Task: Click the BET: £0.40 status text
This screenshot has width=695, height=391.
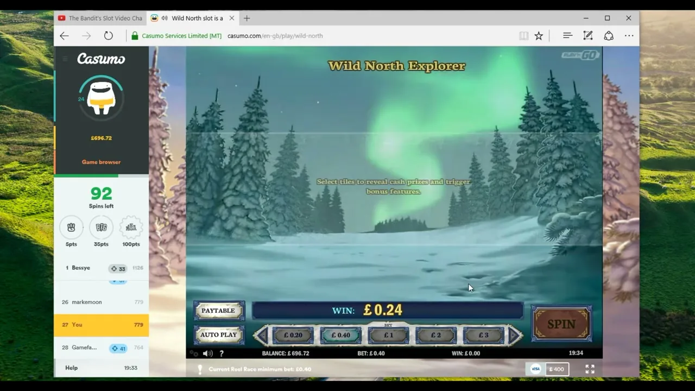Action: coord(371,353)
